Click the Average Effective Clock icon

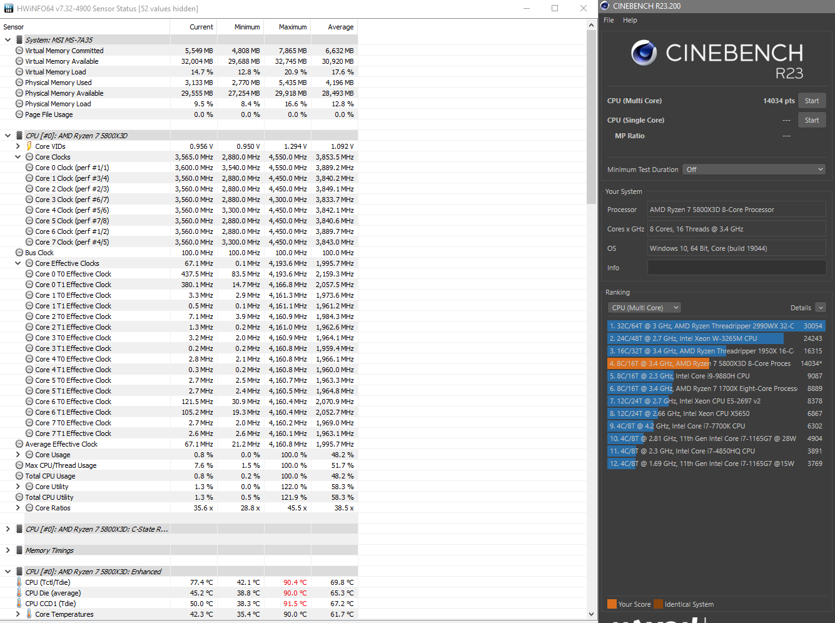[19, 444]
